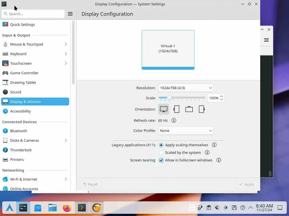The height and width of the screenshot is (216, 289).
Task: Open the application launcher in the taskbar
Action: pyautogui.click(x=9, y=208)
